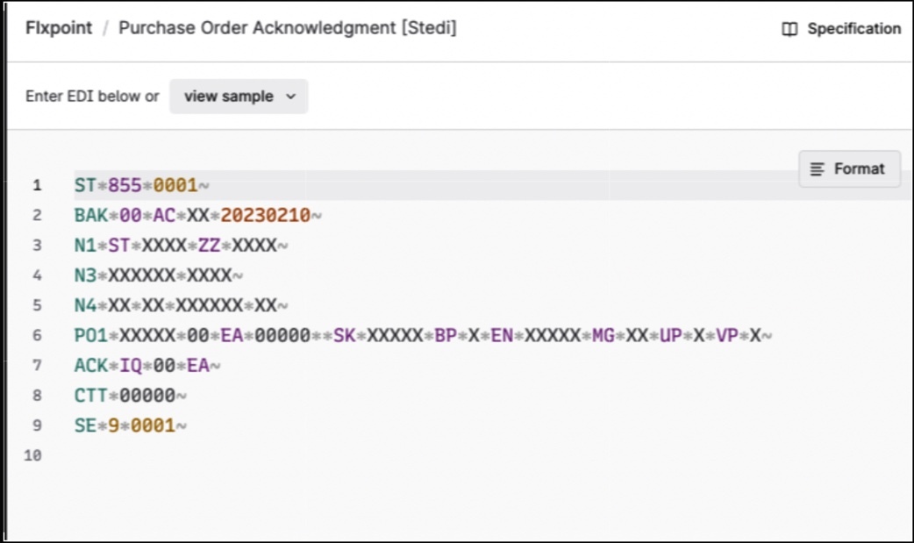Click the ACK*IQ*00*EA line
Image resolution: width=914 pixels, height=543 pixels.
[x=146, y=365]
